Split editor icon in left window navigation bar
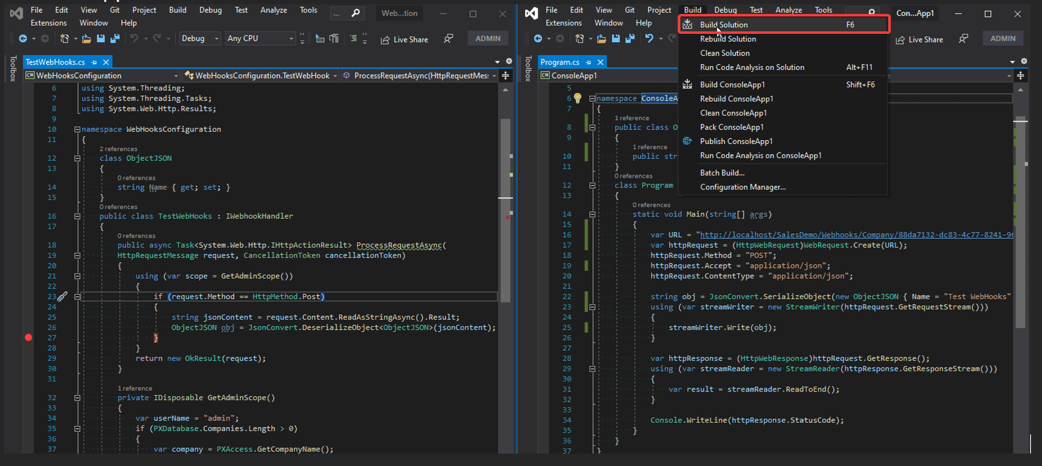Image resolution: width=1042 pixels, height=466 pixels. (x=506, y=76)
